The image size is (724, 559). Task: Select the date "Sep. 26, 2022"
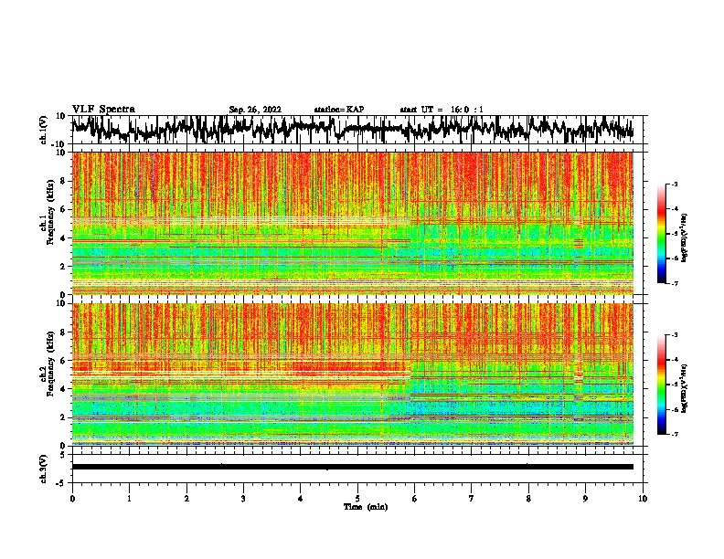coord(255,110)
